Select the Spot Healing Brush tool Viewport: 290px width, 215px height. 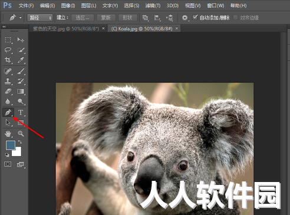(x=8, y=71)
